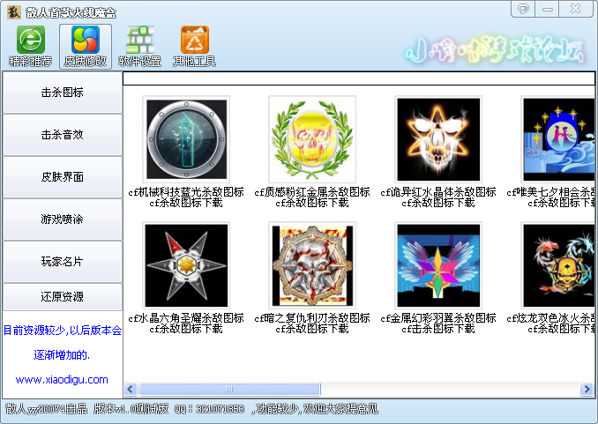Click the cf质感粉红金属杀敌图标 caption

[312, 192]
